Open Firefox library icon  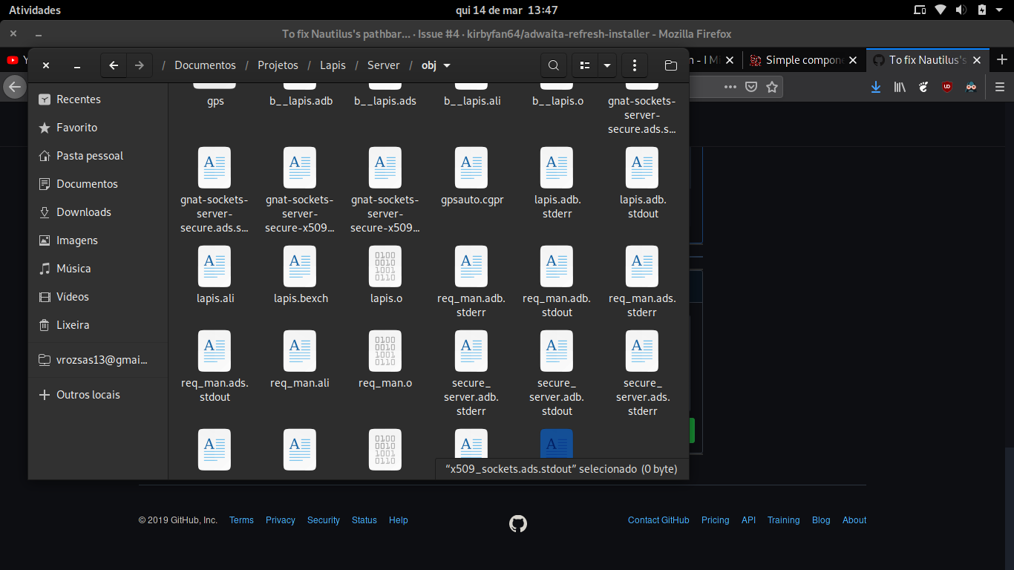[x=900, y=87]
